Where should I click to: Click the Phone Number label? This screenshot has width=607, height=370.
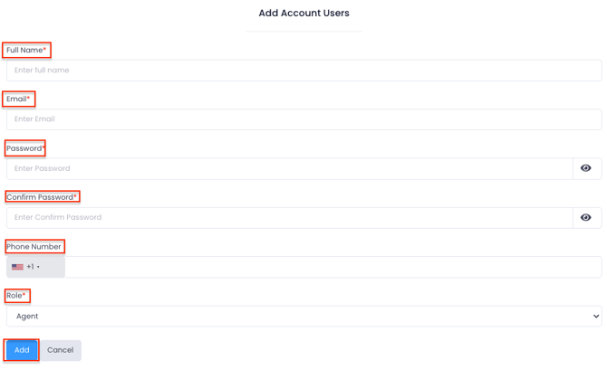(x=34, y=247)
